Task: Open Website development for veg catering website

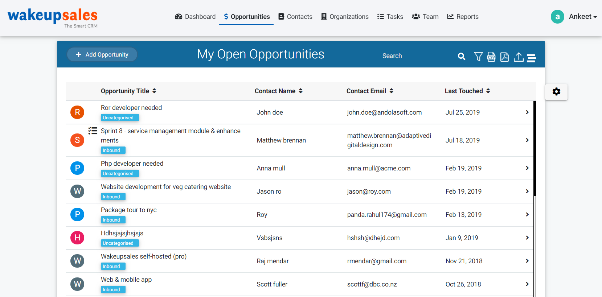Action: point(166,187)
